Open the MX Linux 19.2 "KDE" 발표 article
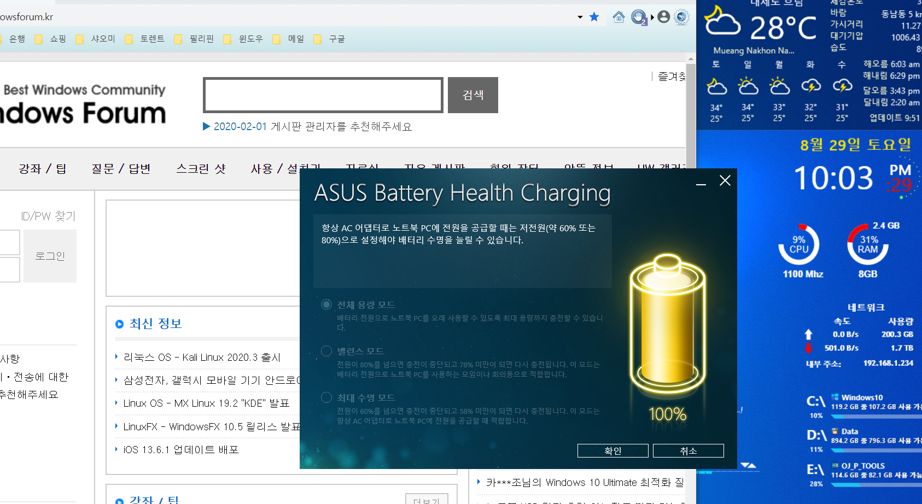This screenshot has width=922, height=504. tap(206, 403)
